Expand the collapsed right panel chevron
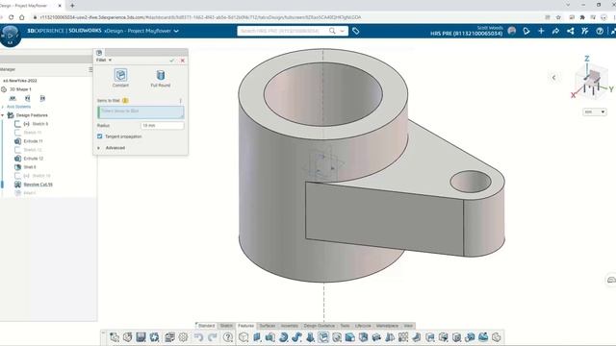Image resolution: width=616 pixels, height=346 pixels. click(x=554, y=78)
